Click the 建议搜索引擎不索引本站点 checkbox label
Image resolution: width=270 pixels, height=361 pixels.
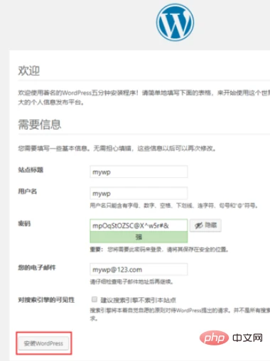pyautogui.click(x=139, y=300)
